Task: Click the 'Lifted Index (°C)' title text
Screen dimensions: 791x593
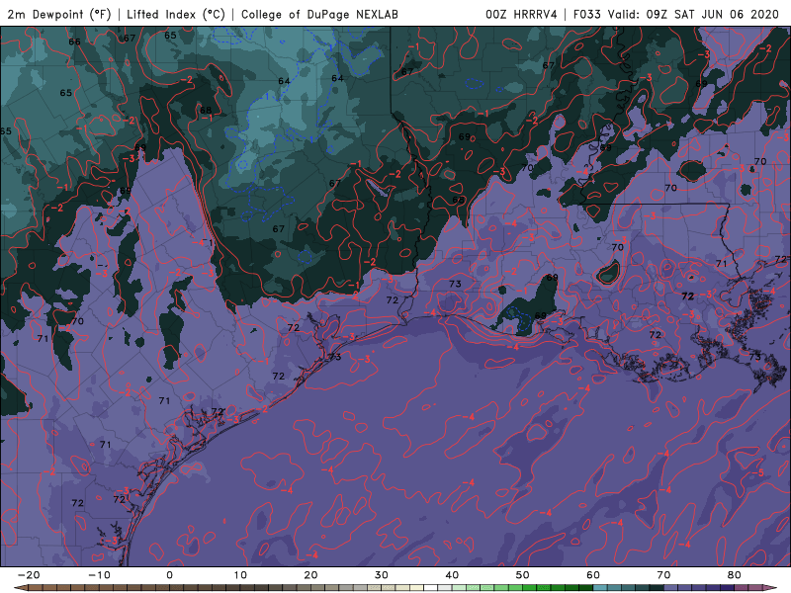Action: (176, 14)
